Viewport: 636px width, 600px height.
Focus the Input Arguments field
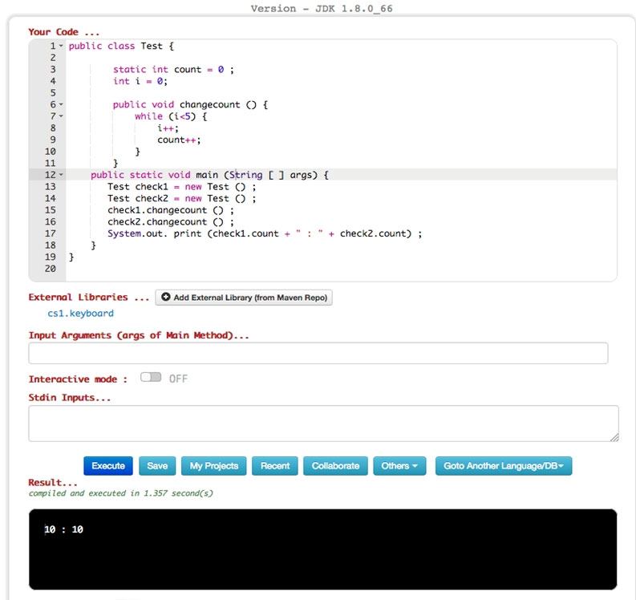tap(318, 353)
